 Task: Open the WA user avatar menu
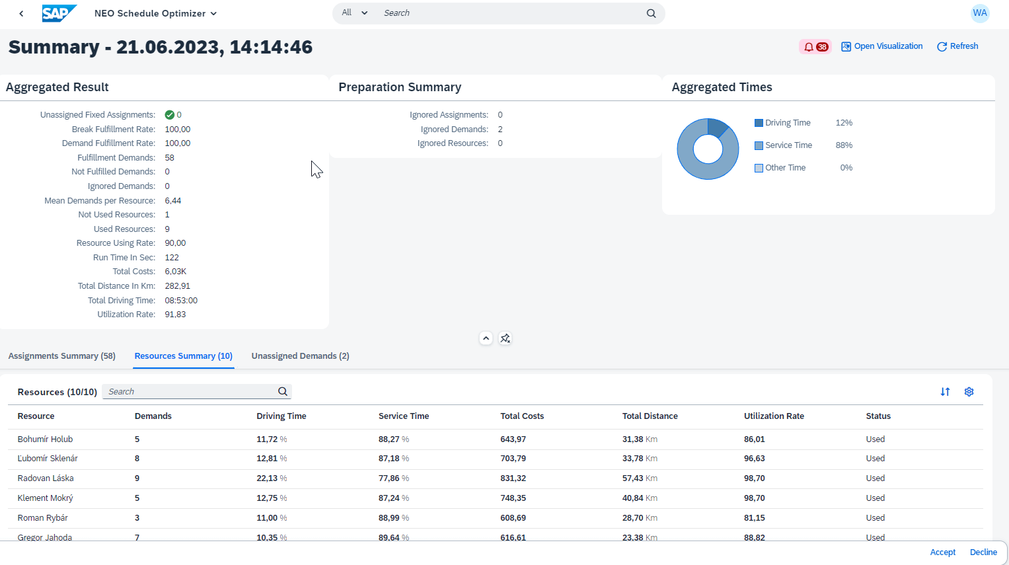coord(979,13)
